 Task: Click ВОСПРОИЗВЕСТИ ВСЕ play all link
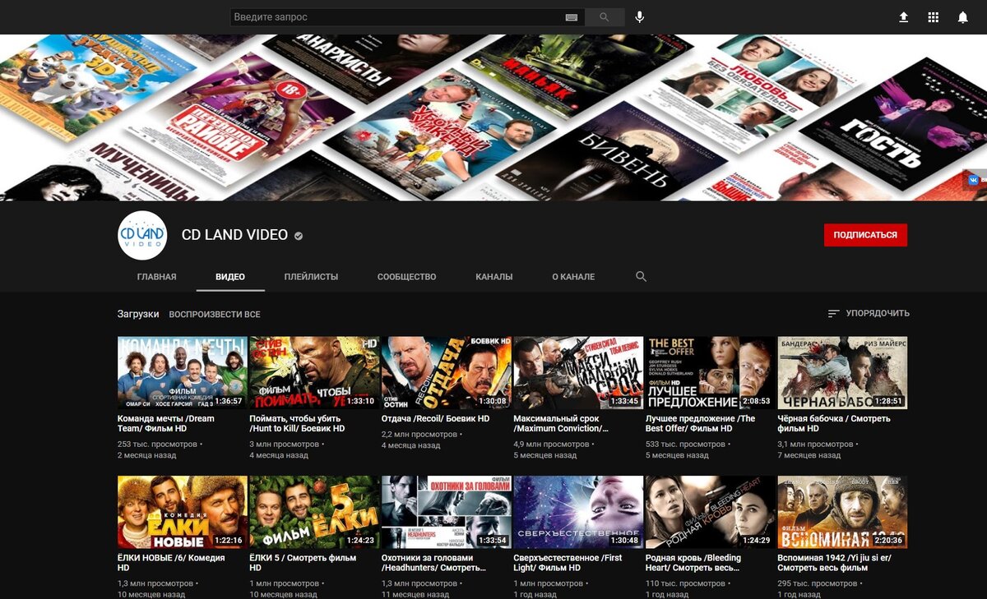click(x=215, y=315)
